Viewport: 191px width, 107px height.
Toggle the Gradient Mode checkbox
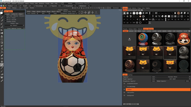[5, 21]
